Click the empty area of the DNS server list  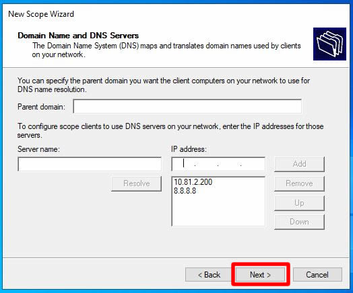218,211
